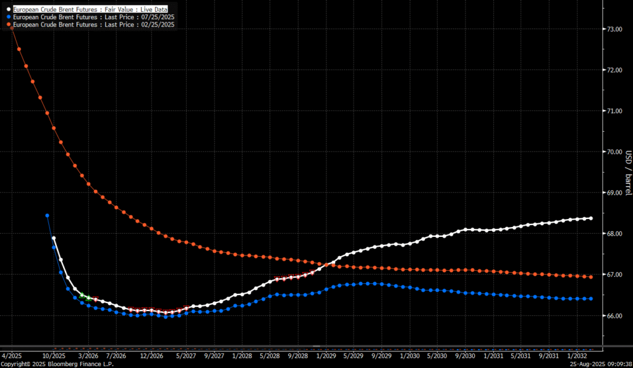Click the 4/2025 x-axis label

(12, 356)
